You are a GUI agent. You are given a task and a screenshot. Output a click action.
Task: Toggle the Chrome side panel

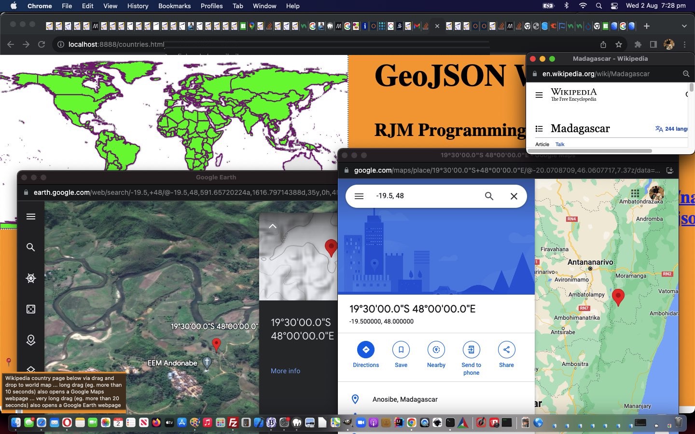click(x=653, y=44)
